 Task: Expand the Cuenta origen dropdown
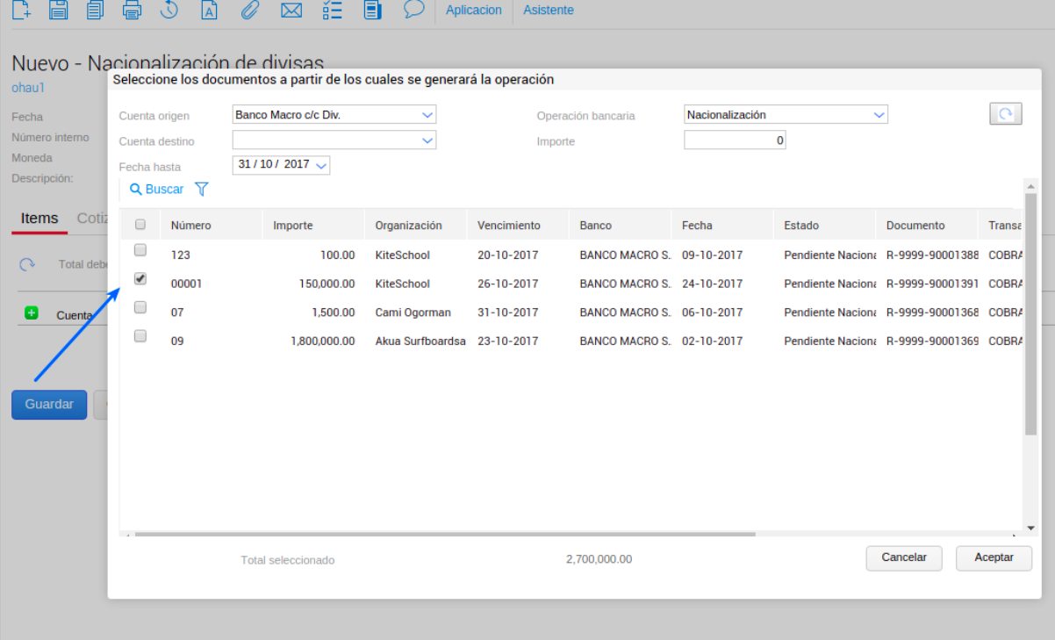[427, 115]
